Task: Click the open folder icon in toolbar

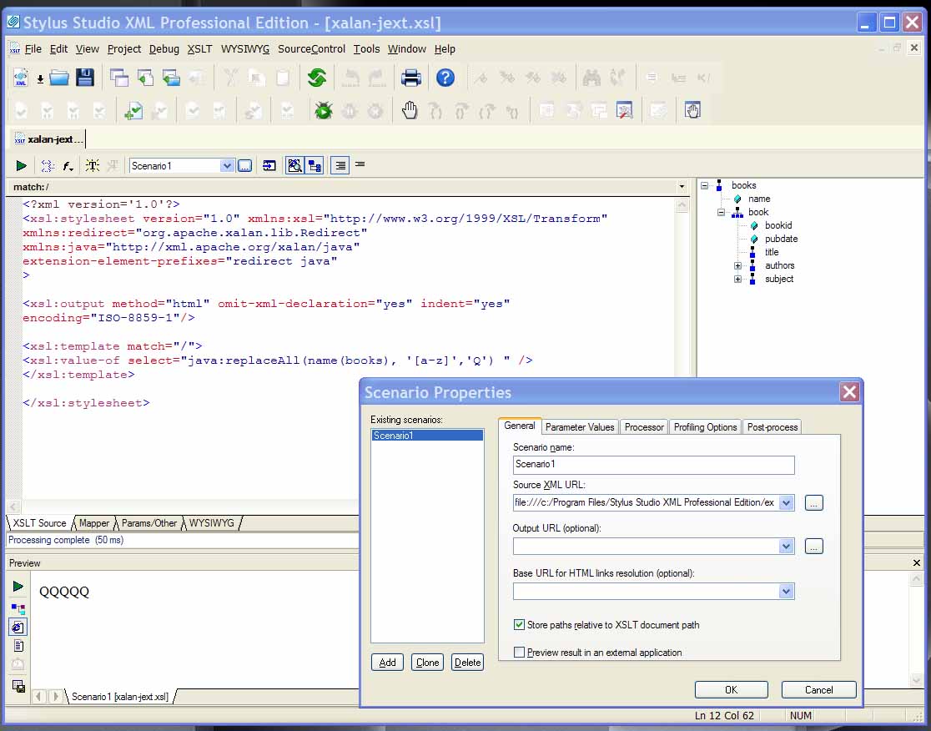Action: [x=59, y=78]
